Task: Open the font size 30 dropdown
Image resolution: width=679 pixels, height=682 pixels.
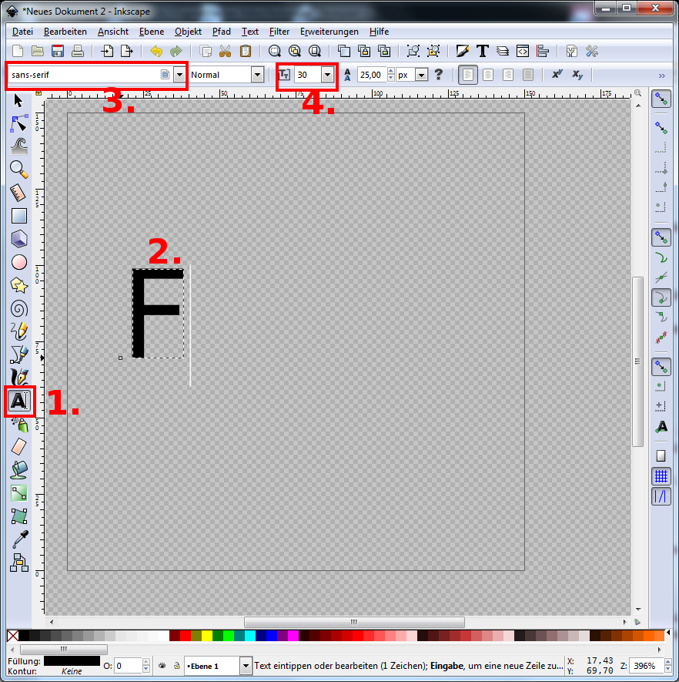Action: click(327, 75)
